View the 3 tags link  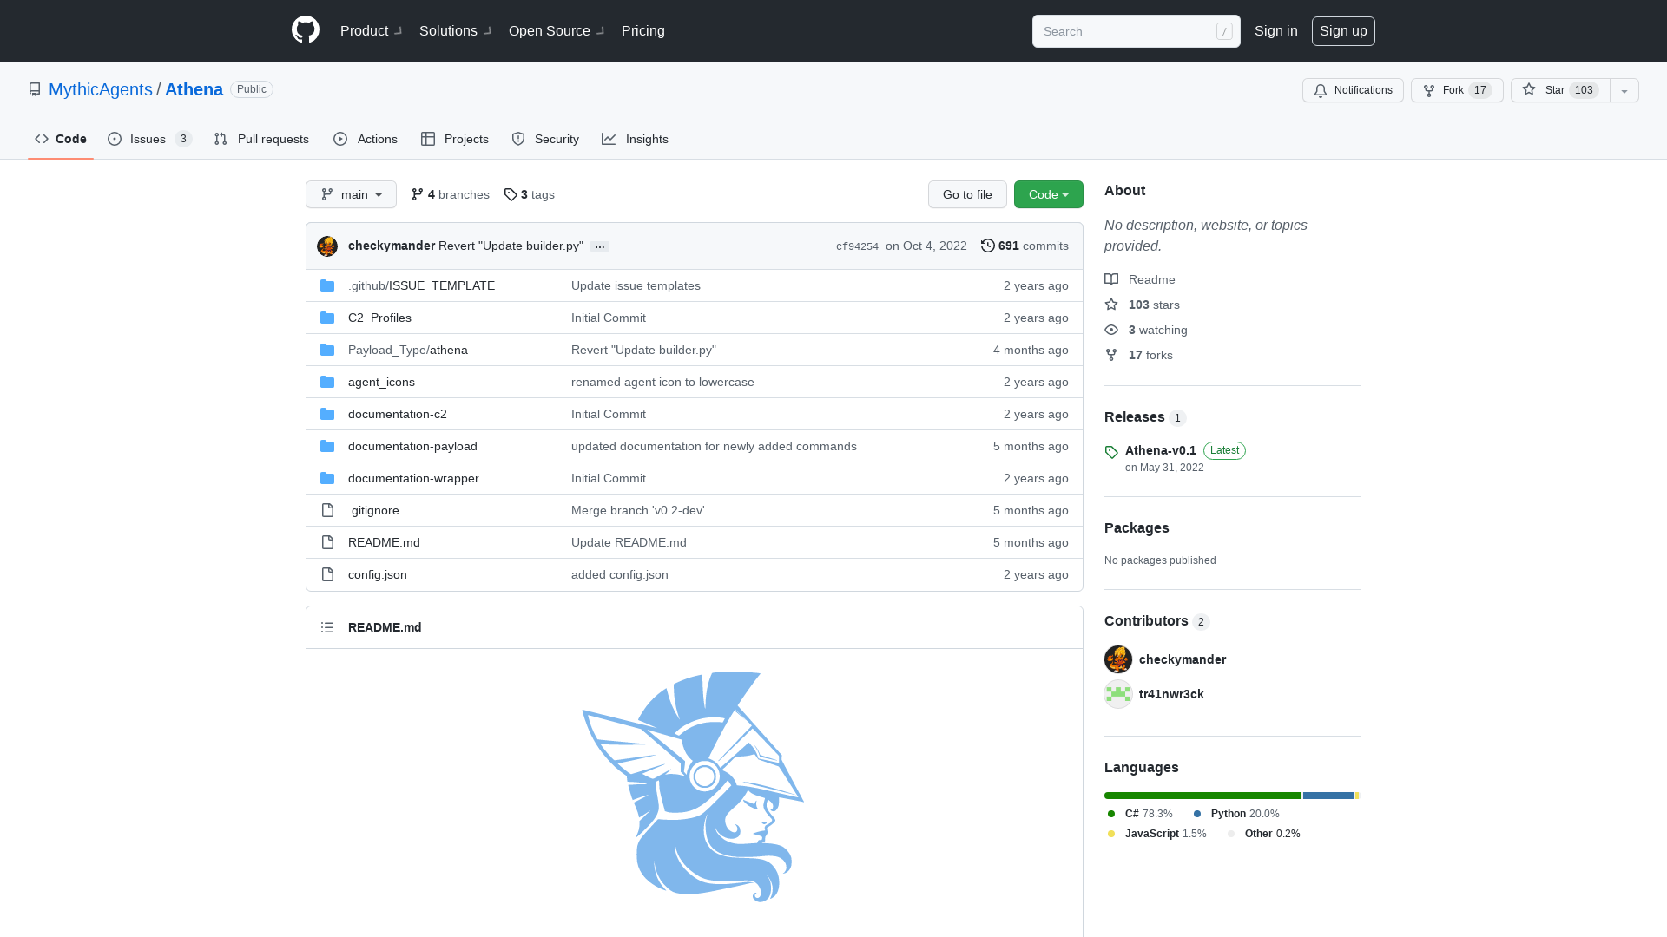click(529, 194)
